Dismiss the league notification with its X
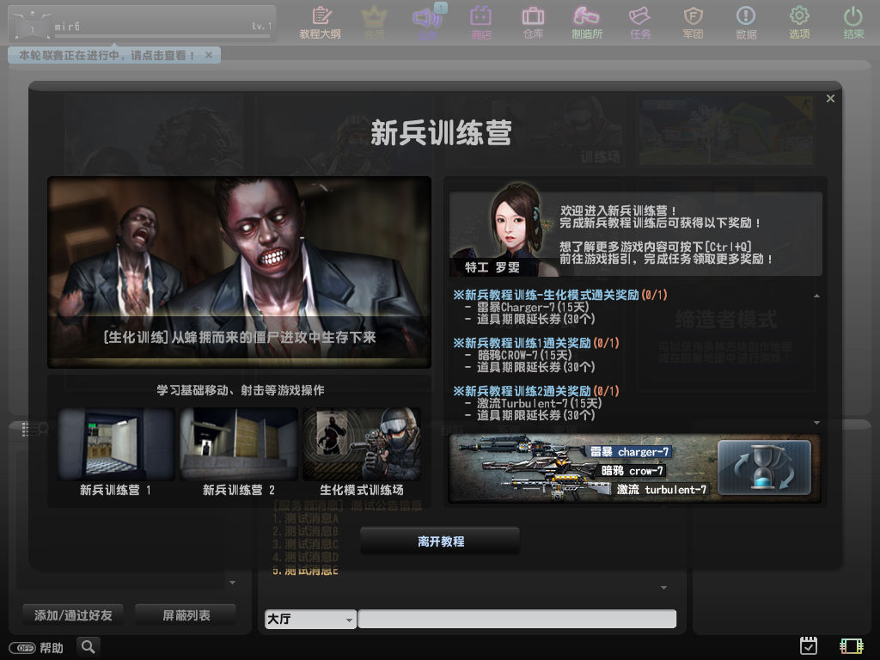Image resolution: width=880 pixels, height=660 pixels. (x=209, y=55)
